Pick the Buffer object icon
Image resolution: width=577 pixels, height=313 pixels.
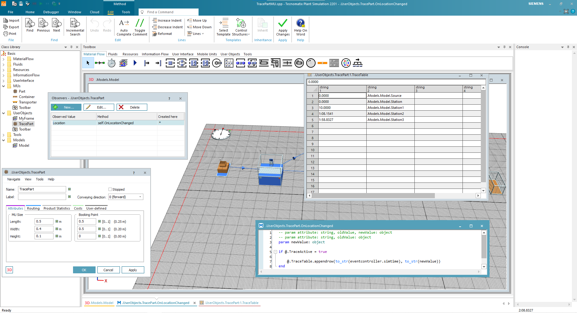pyautogui.click(x=240, y=63)
